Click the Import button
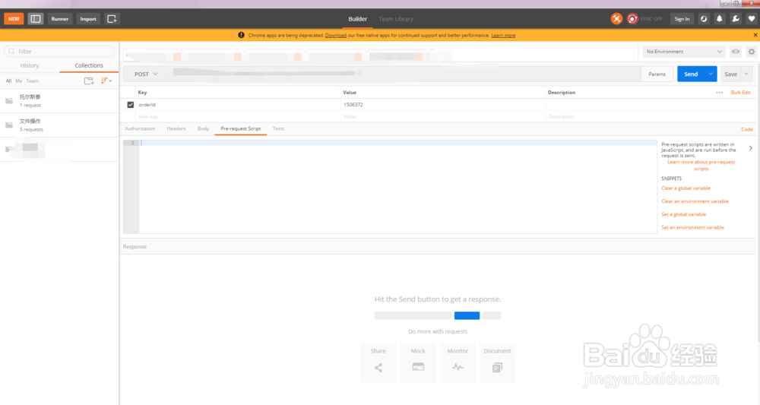This screenshot has width=760, height=405. pyautogui.click(x=88, y=19)
